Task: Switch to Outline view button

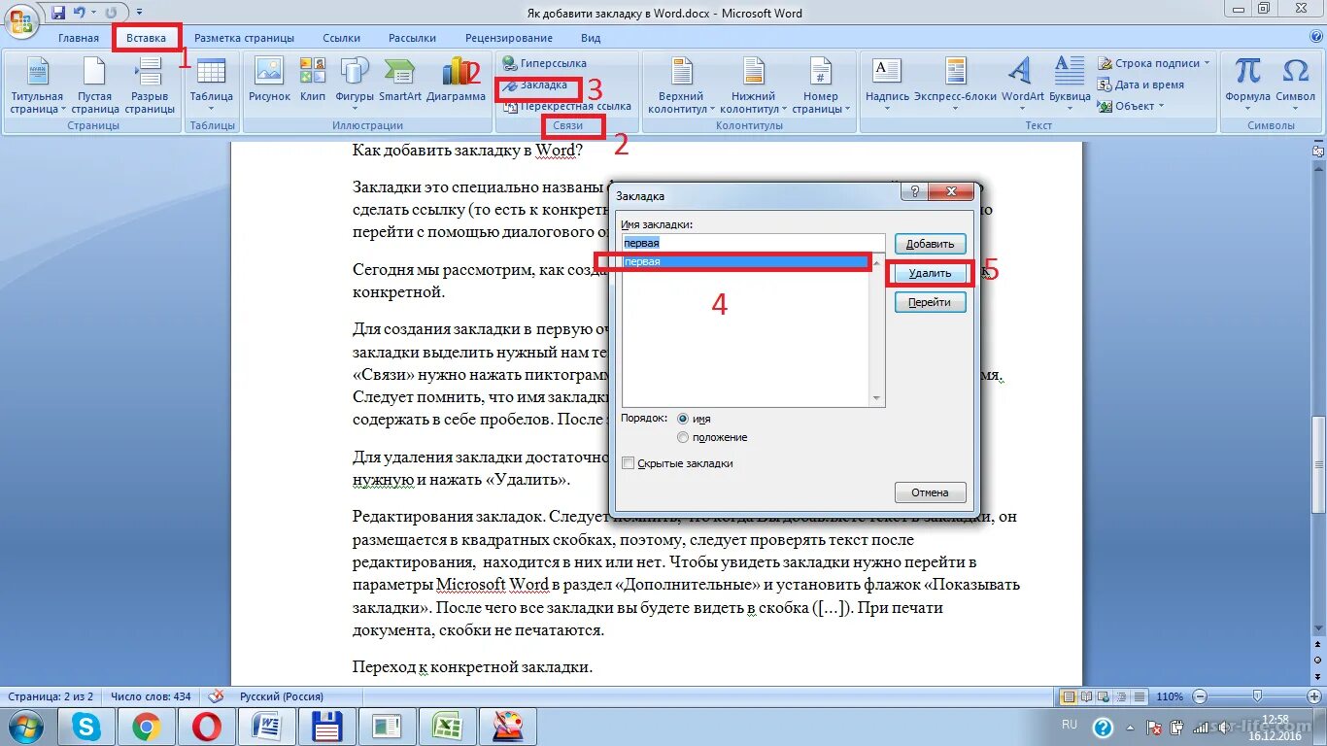Action: pyautogui.click(x=1122, y=696)
